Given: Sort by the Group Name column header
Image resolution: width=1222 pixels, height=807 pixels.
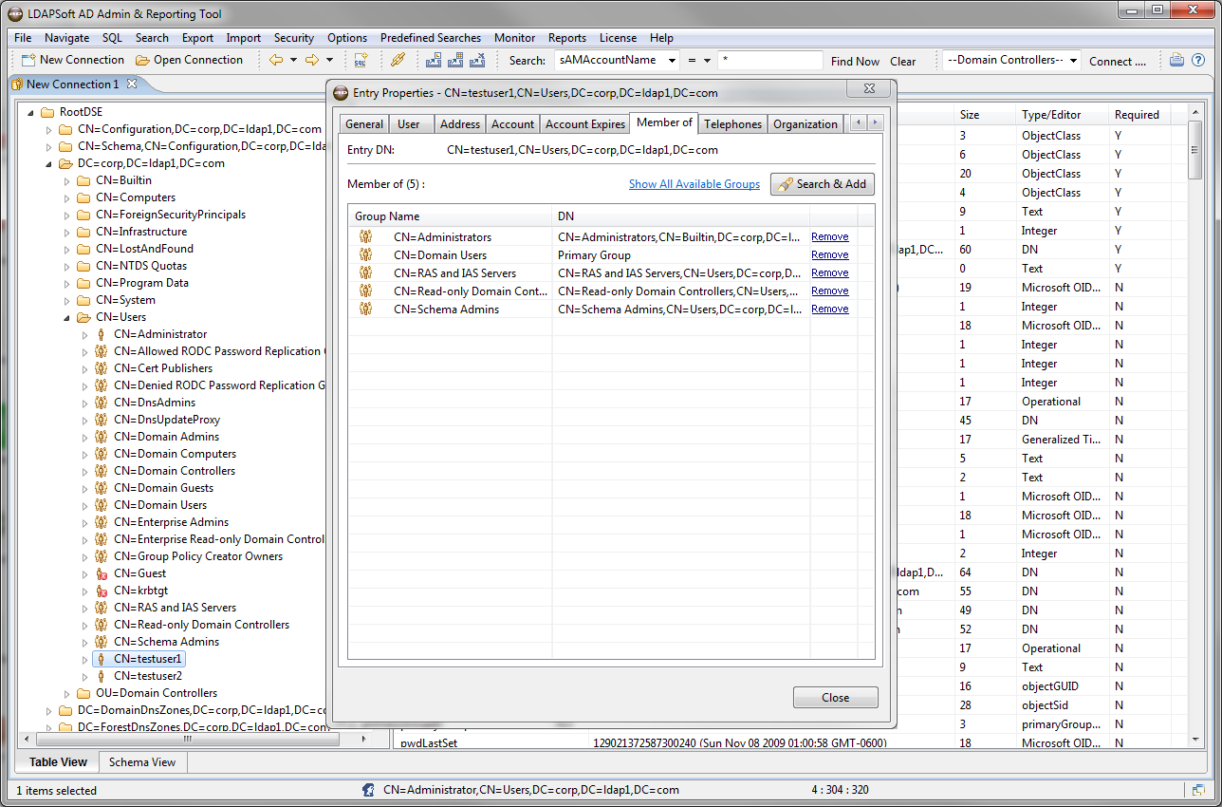Looking at the screenshot, I should point(450,216).
